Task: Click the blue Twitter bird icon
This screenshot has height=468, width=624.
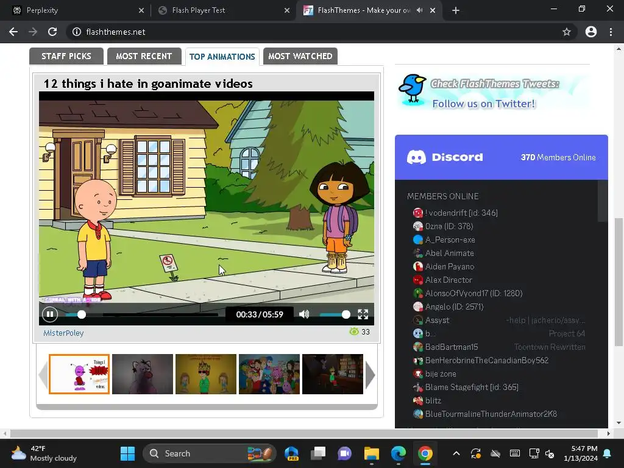Action: pos(413,89)
